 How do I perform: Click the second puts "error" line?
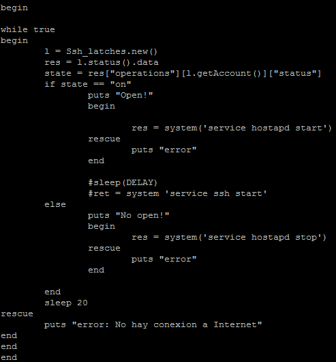(164, 259)
